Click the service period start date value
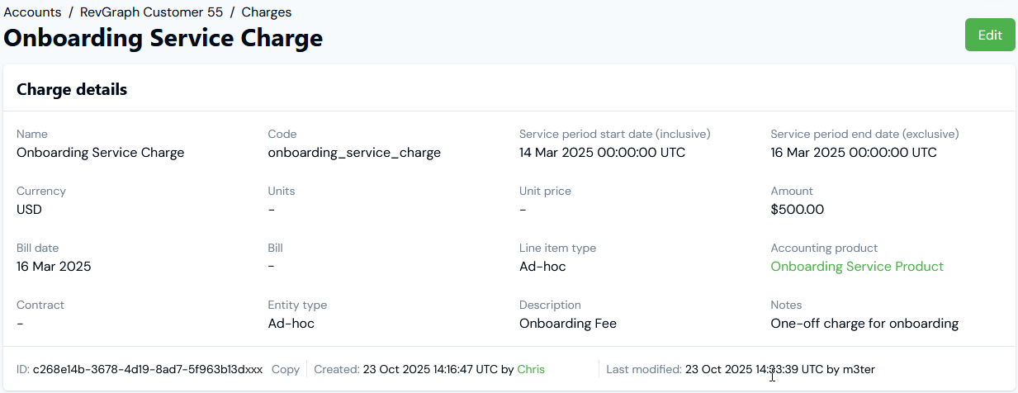Image resolution: width=1018 pixels, height=393 pixels. (x=602, y=153)
